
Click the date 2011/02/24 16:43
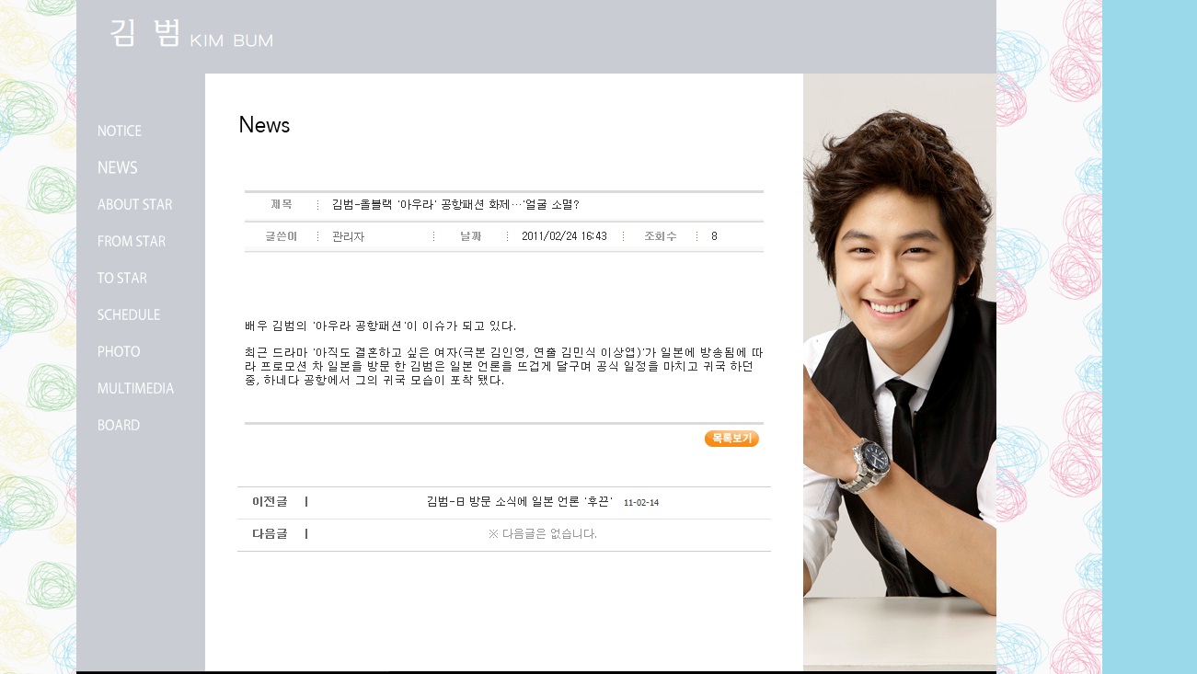(x=564, y=236)
